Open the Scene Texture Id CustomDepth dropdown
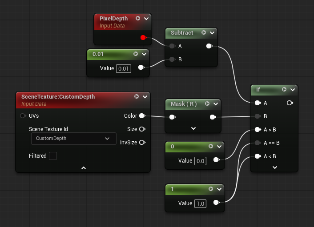 coord(73,139)
